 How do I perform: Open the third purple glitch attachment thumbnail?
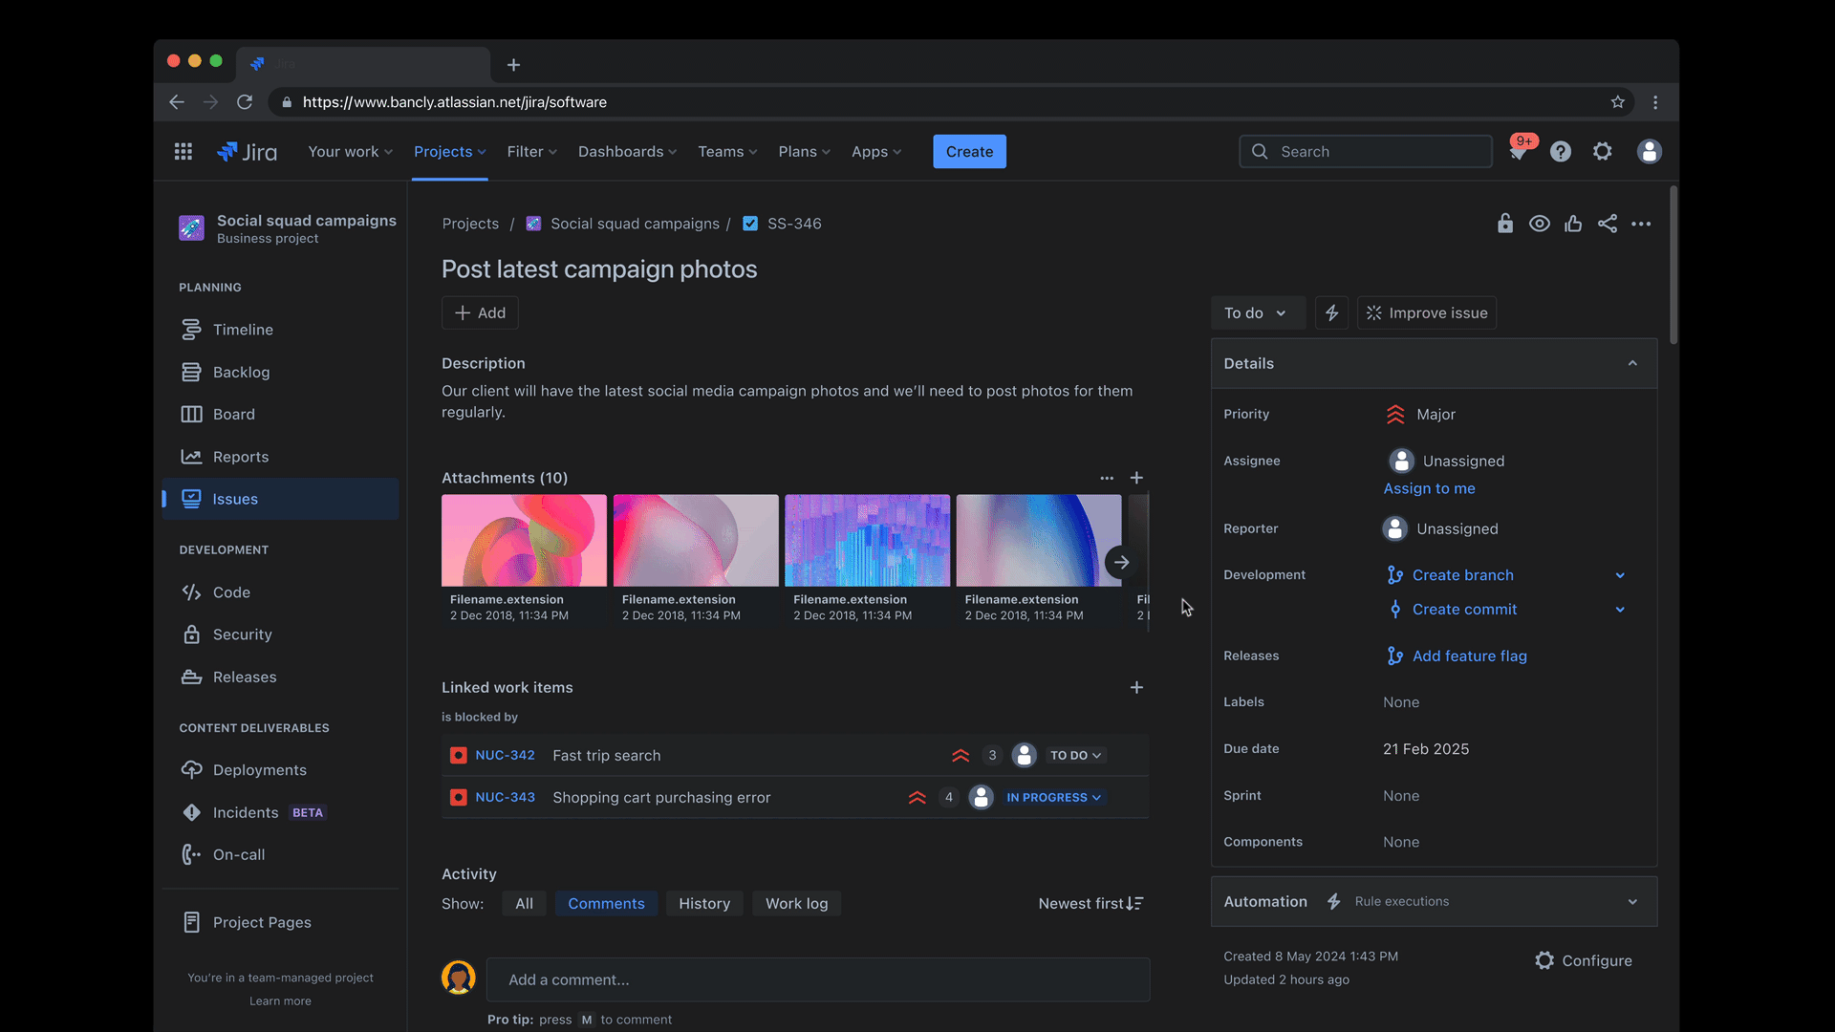tap(867, 540)
